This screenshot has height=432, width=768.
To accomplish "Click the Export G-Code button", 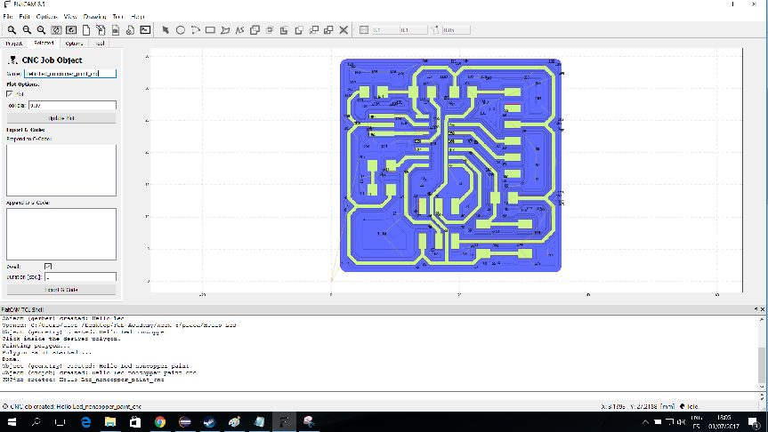I will [61, 290].
